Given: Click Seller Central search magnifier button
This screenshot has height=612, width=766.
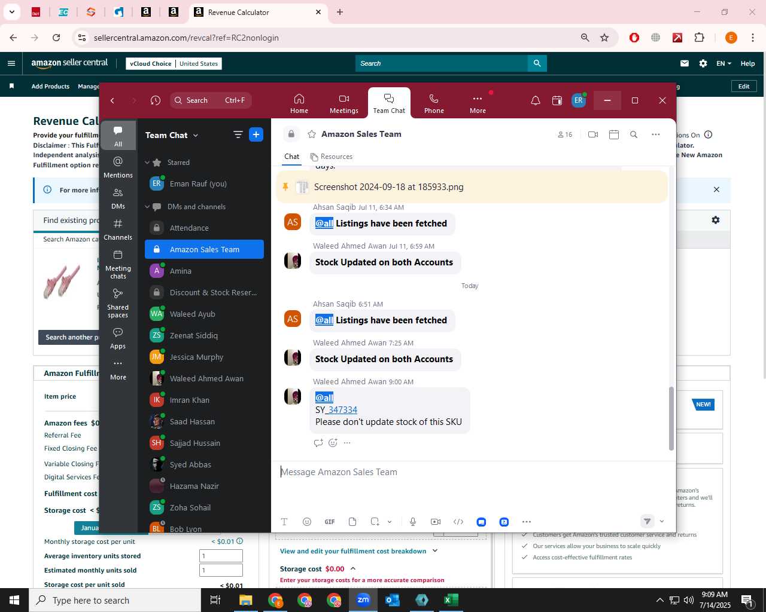Looking at the screenshot, I should click(537, 63).
